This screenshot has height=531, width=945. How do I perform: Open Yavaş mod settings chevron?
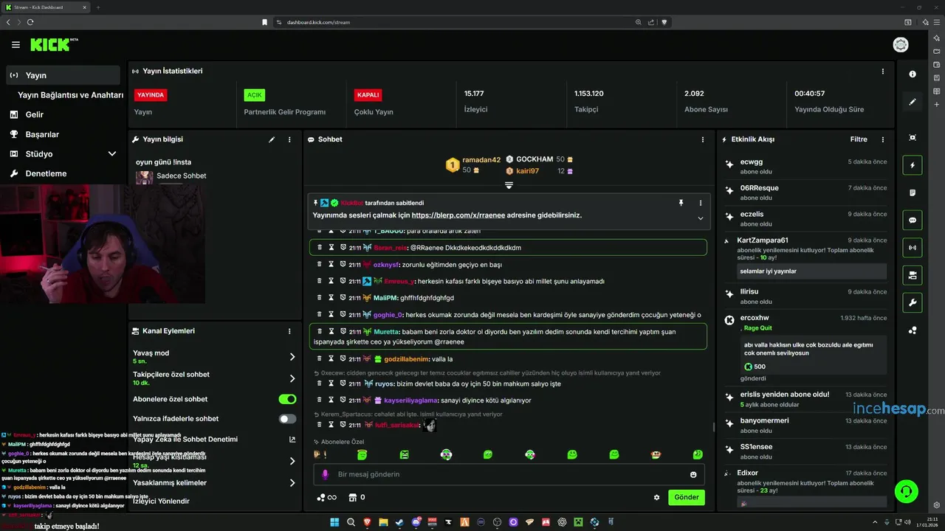(x=292, y=357)
